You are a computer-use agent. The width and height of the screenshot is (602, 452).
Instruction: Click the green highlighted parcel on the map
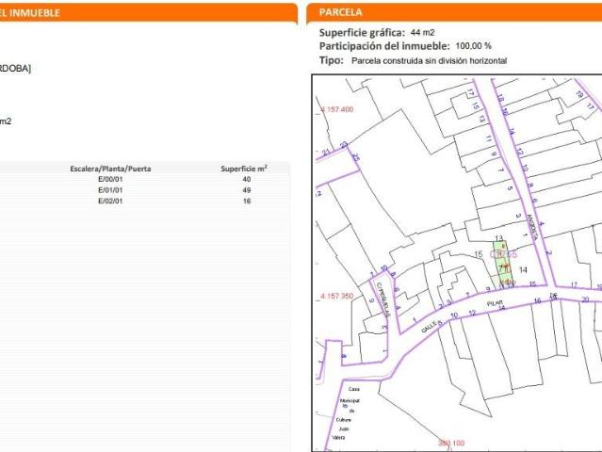click(x=504, y=264)
